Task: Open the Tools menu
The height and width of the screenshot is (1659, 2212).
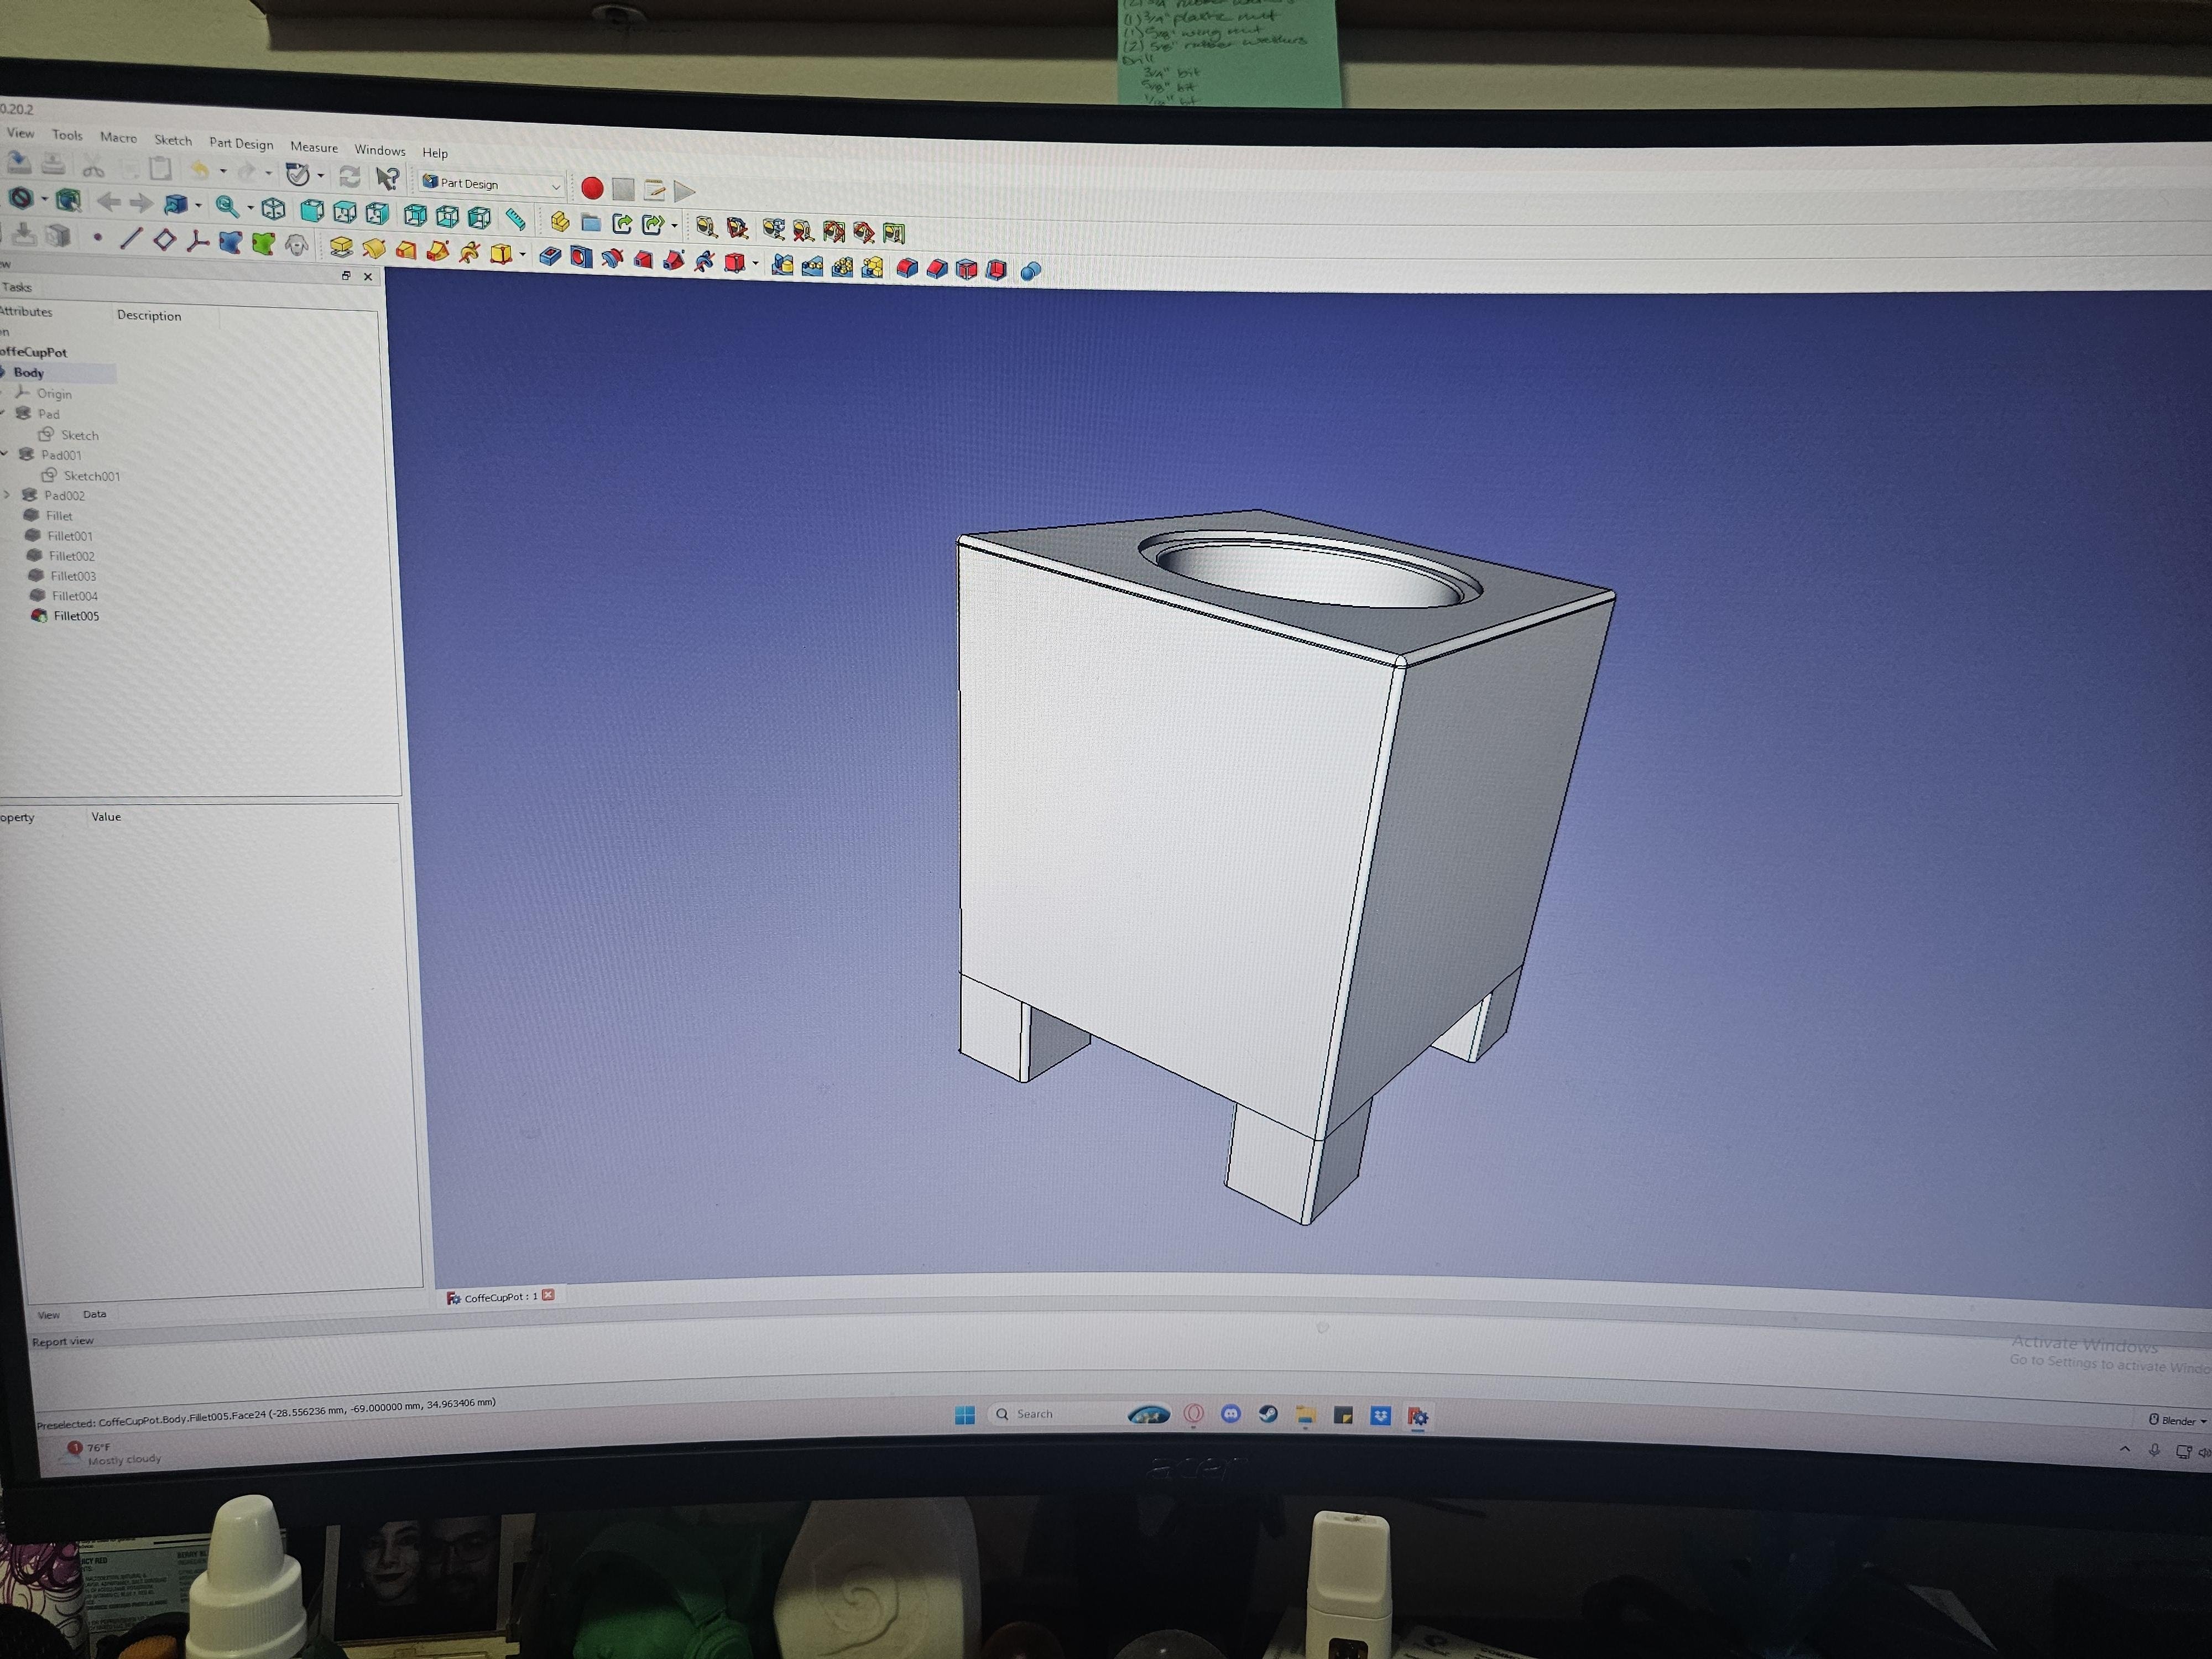Action: [67, 135]
